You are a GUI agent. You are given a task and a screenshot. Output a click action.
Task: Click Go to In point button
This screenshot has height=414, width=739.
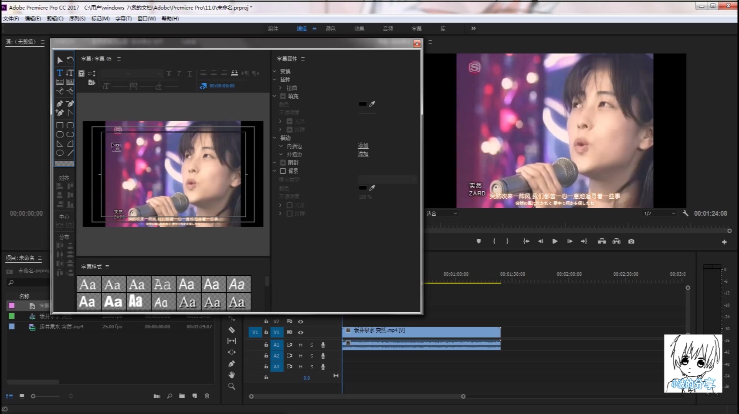[526, 241]
